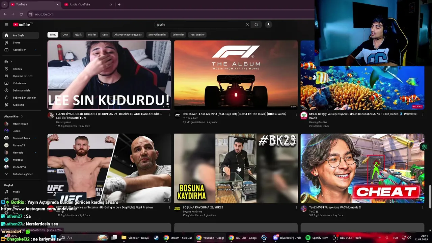Expand the Abonelikler section header chevron
This screenshot has width=432, height=243.
[x=22, y=116]
